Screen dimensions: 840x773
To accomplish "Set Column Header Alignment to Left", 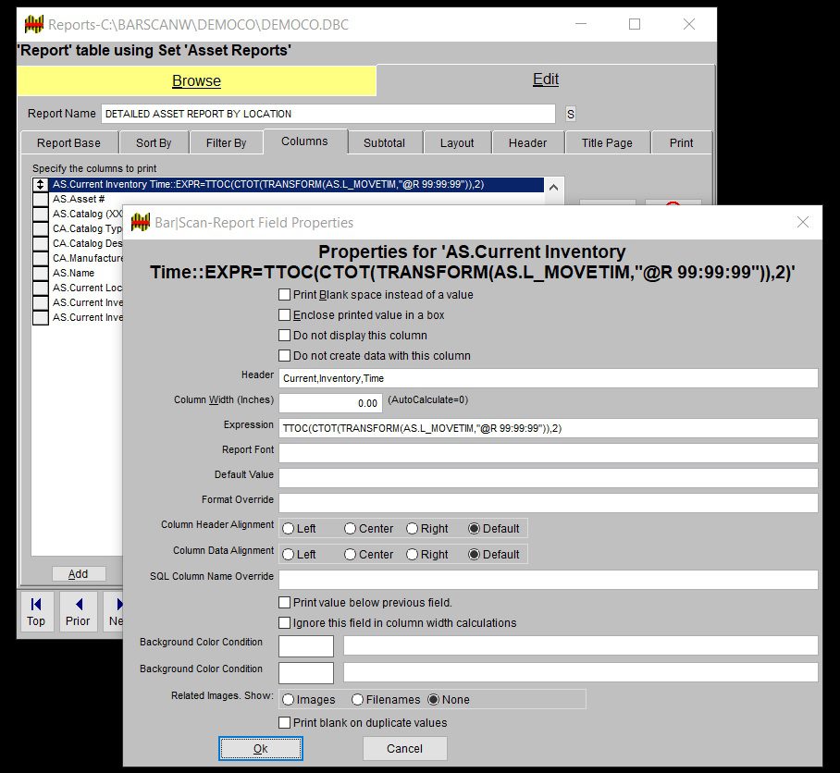I will click(x=299, y=528).
